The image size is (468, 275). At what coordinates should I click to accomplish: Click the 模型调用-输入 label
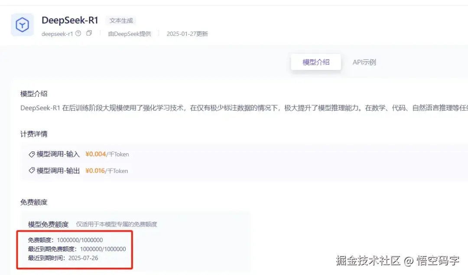point(58,154)
